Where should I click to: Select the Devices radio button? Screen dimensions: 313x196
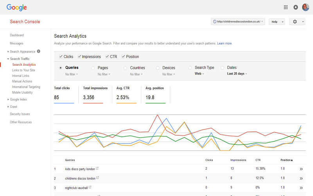tap(158, 68)
